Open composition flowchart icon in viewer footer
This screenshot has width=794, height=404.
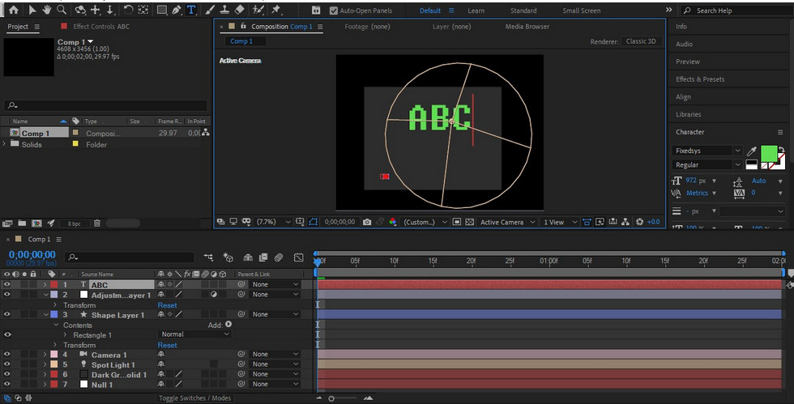(x=625, y=222)
